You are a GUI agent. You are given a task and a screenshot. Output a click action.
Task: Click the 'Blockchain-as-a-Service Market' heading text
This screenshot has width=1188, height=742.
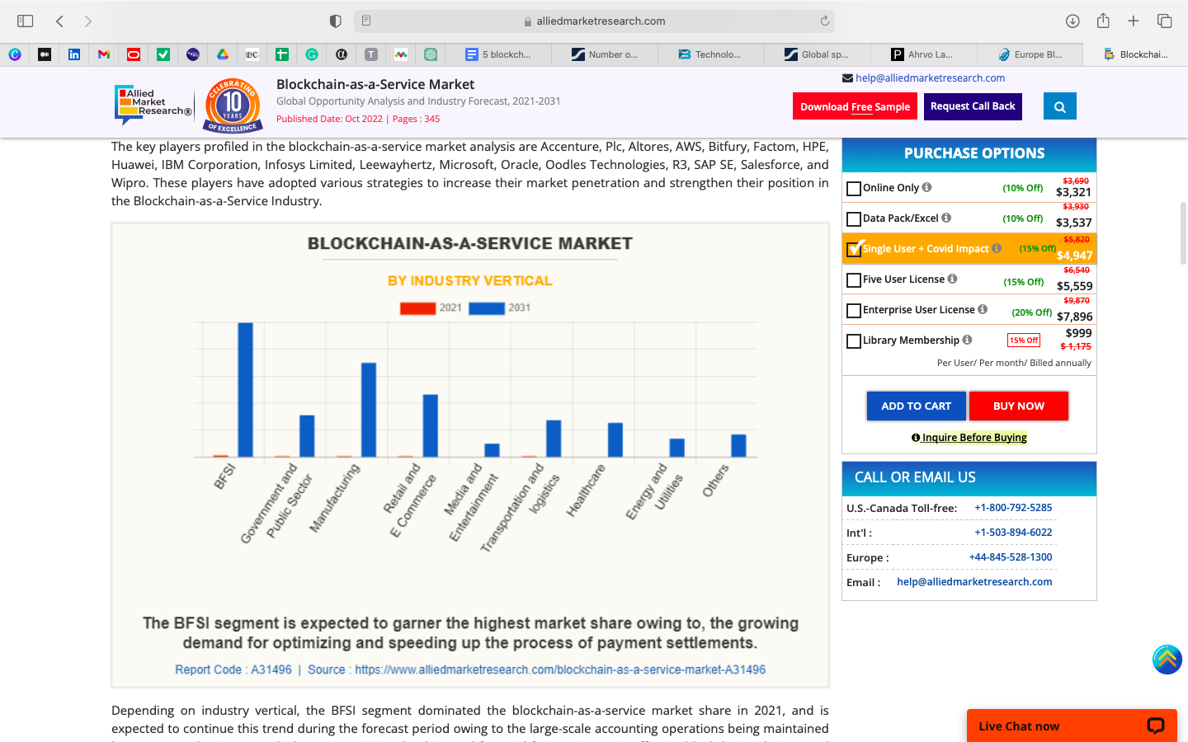375,84
